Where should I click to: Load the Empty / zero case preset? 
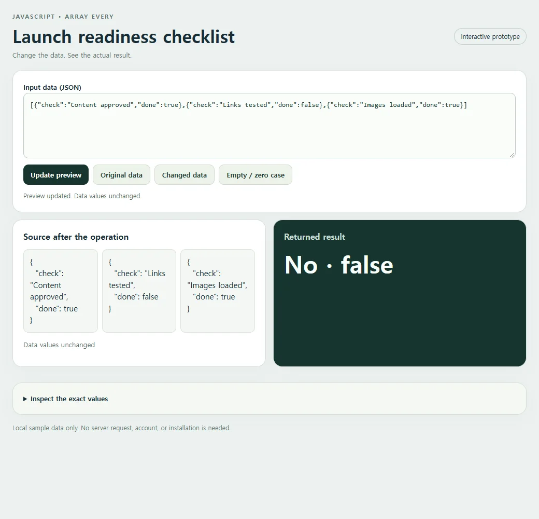[x=256, y=175]
